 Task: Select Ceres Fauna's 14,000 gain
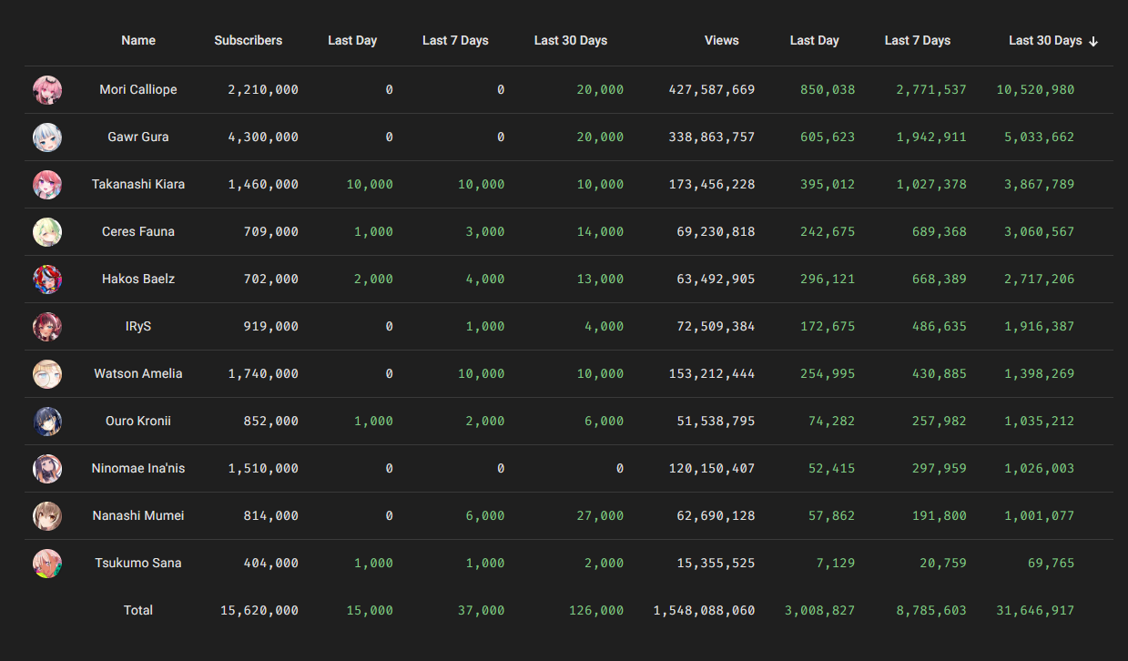point(600,231)
